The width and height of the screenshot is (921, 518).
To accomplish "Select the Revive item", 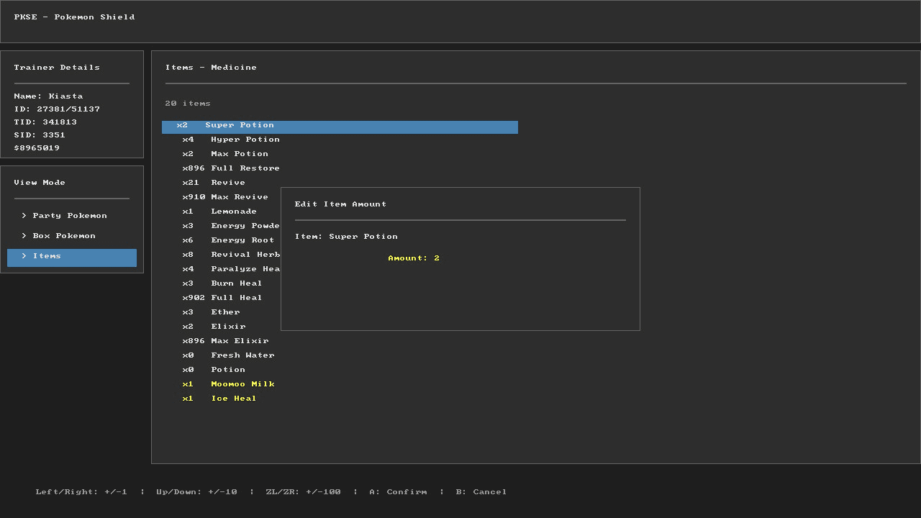I will tap(214, 183).
